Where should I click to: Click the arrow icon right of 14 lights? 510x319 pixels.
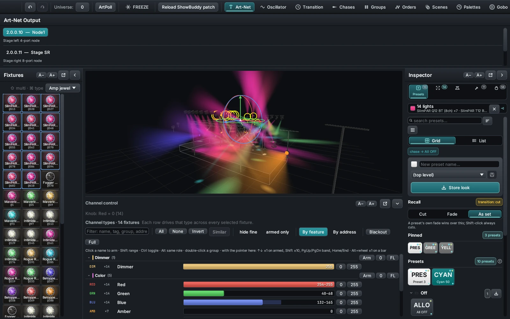pyautogui.click(x=503, y=109)
